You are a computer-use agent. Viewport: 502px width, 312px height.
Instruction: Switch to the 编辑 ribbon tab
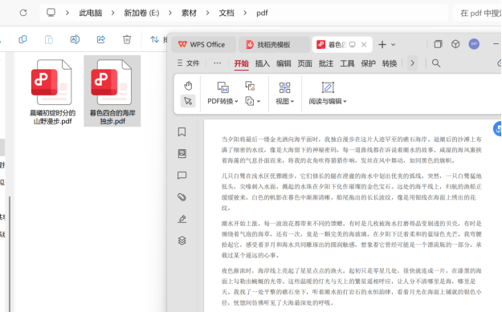[284, 63]
